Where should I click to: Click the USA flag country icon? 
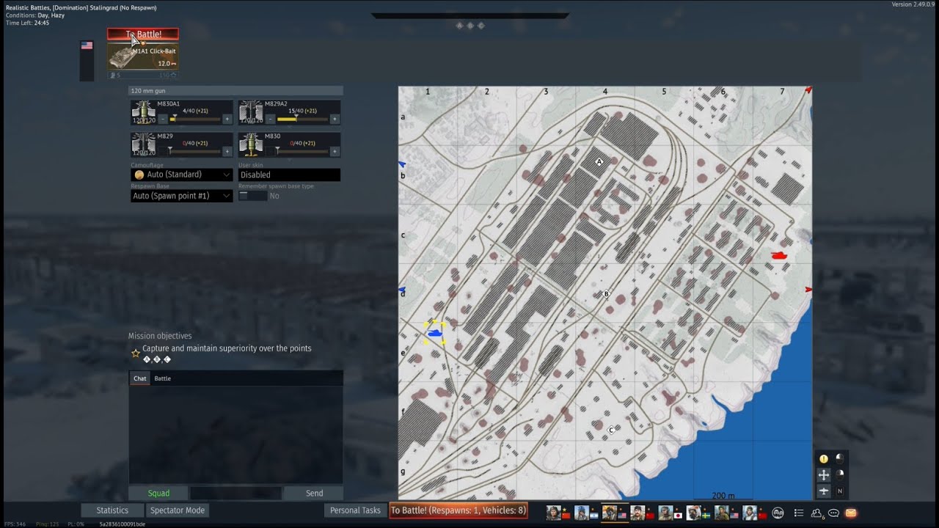[87, 45]
